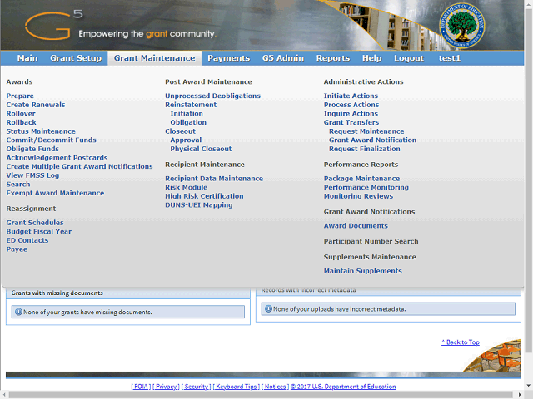The height and width of the screenshot is (399, 533).
Task: Click the Payee link
Action: (17, 249)
